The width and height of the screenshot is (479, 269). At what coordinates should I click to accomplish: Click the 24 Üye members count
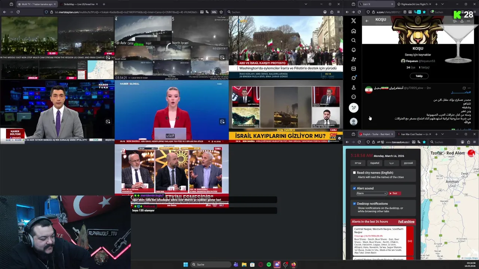411,68
